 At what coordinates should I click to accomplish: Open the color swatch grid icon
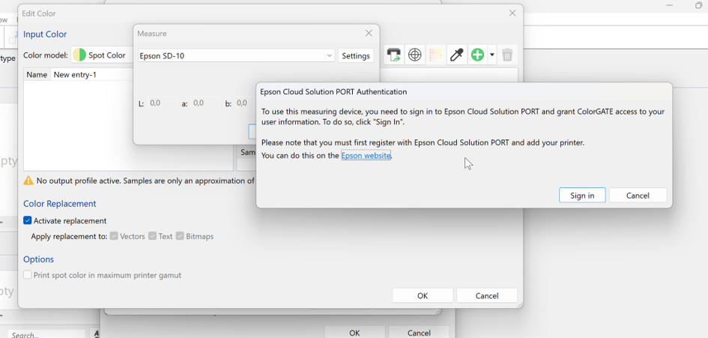[x=435, y=55]
